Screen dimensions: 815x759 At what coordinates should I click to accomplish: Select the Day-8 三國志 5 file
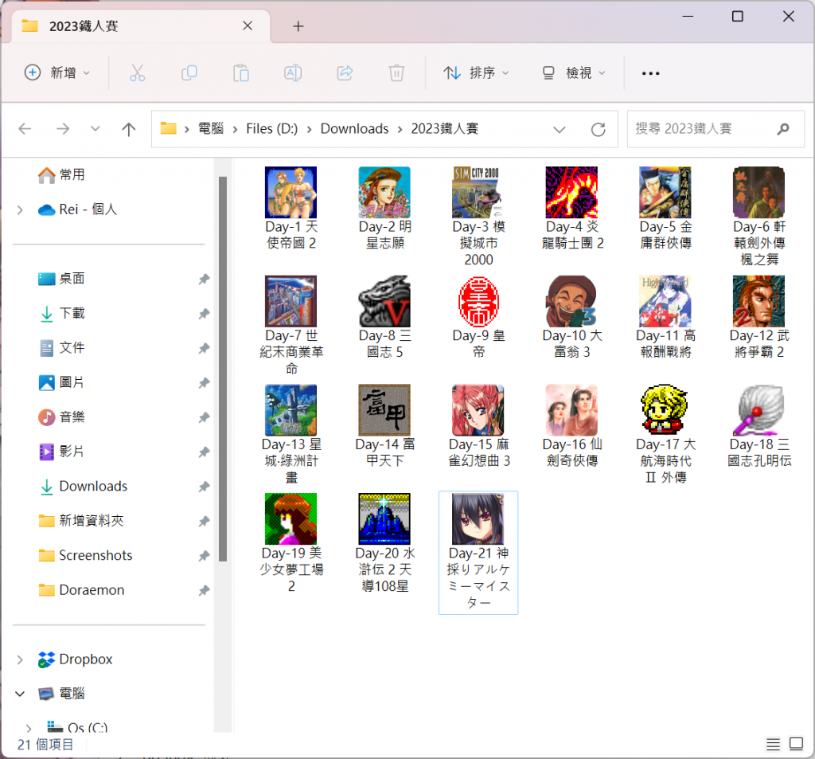(x=384, y=317)
